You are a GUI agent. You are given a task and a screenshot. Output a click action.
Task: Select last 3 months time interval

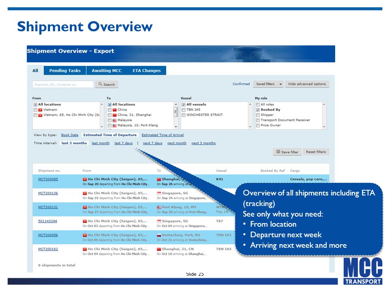pyautogui.click(x=74, y=143)
